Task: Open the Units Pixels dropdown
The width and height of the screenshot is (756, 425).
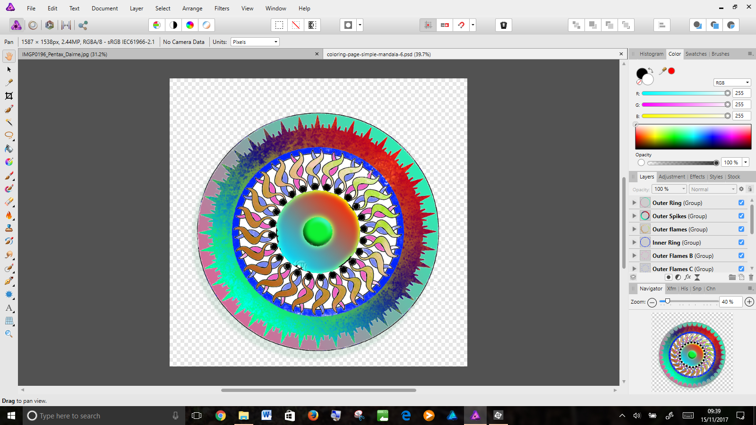Action: point(255,42)
